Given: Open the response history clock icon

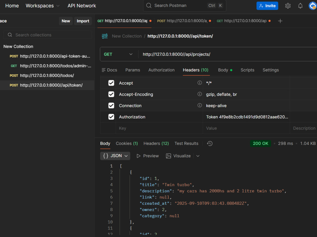Looking at the screenshot, I should (210, 144).
